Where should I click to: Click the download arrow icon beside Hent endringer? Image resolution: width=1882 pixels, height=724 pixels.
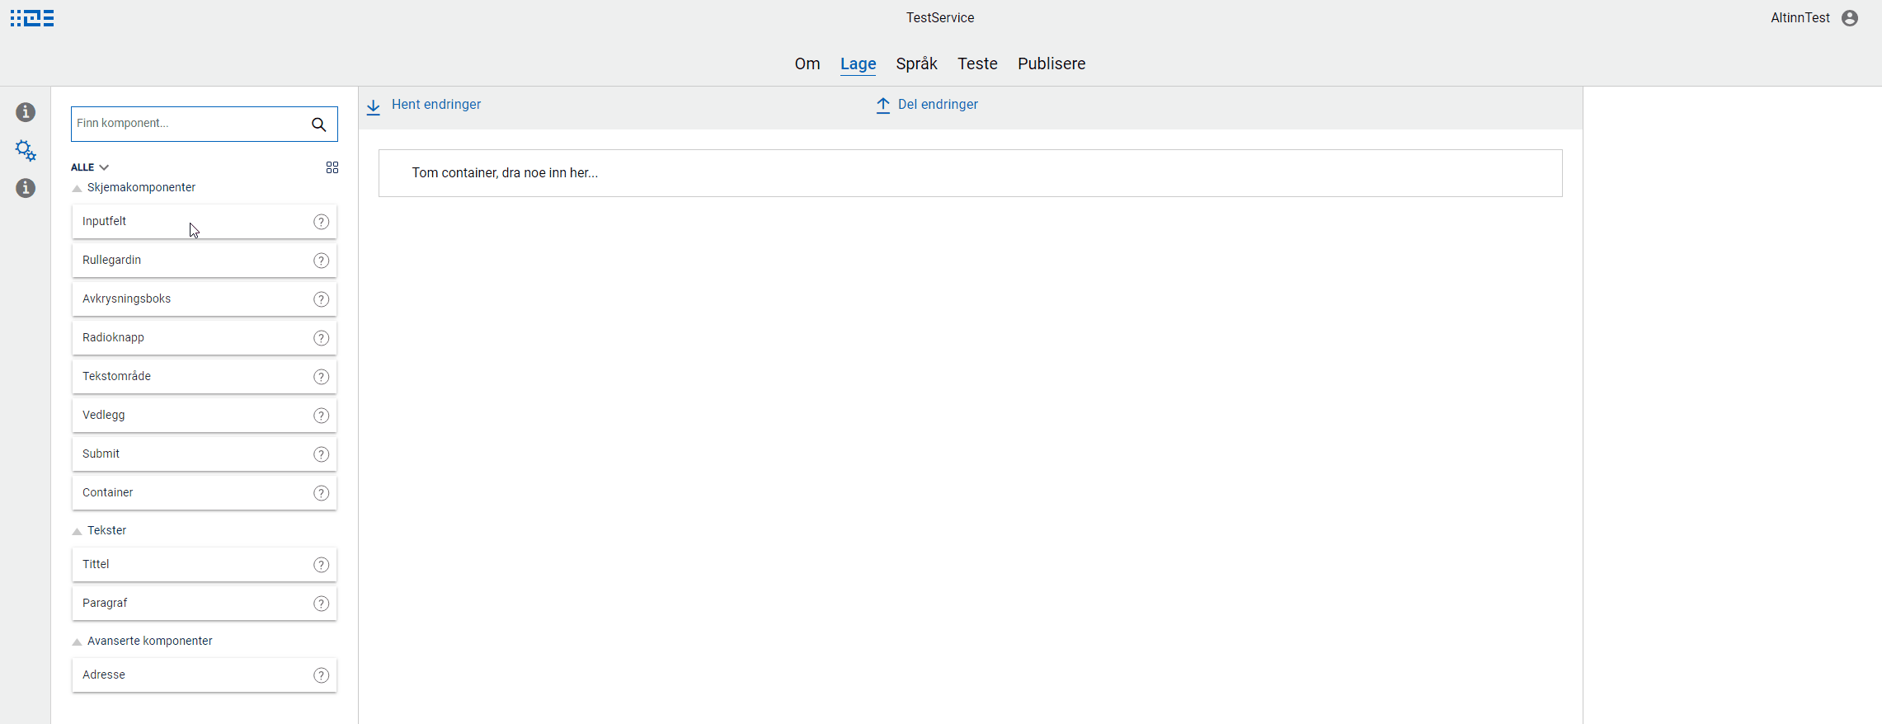374,107
